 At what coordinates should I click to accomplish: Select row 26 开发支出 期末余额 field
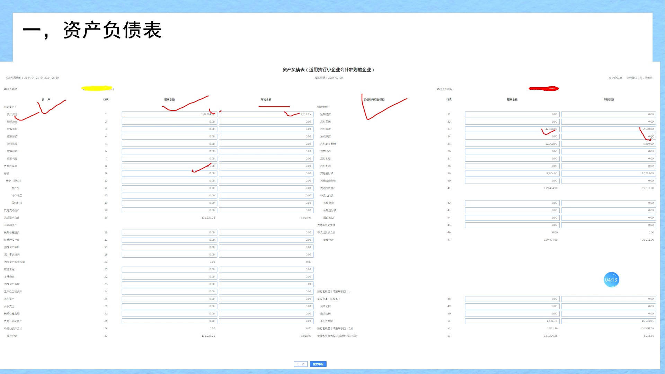pos(169,306)
